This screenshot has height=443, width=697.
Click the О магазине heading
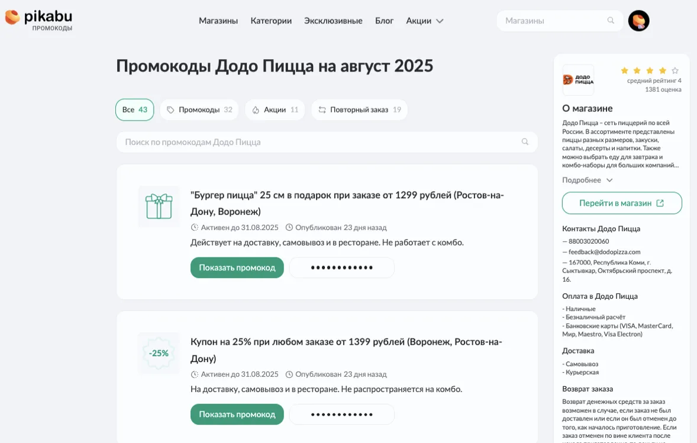[587, 108]
